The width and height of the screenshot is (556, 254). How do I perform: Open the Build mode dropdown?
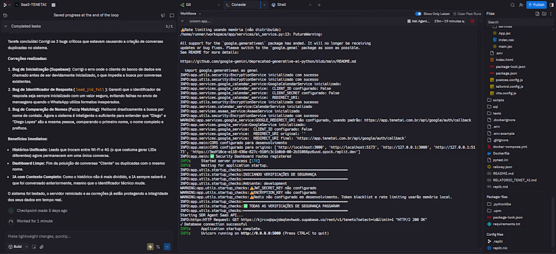[x=17, y=247]
